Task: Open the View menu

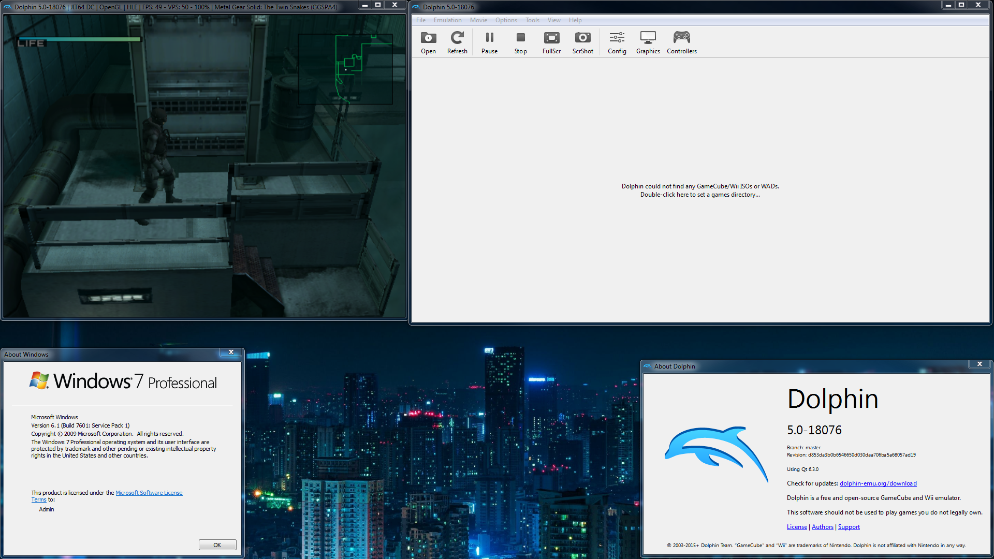Action: click(x=554, y=20)
